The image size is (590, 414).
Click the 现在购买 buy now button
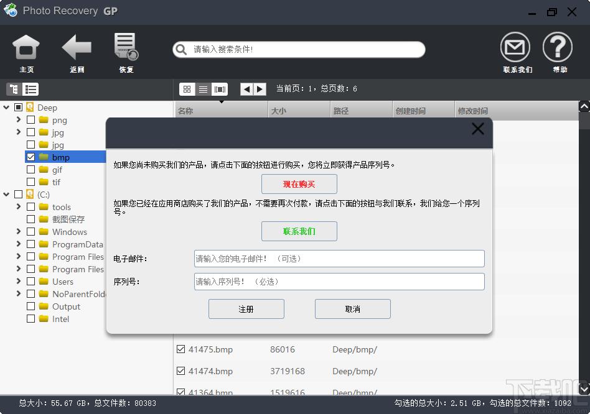(x=299, y=184)
